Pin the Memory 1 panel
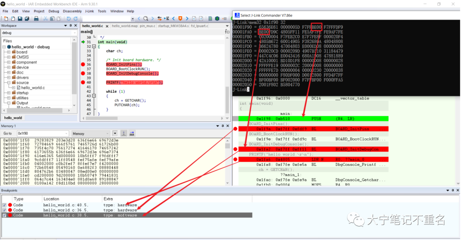 click(x=222, y=126)
